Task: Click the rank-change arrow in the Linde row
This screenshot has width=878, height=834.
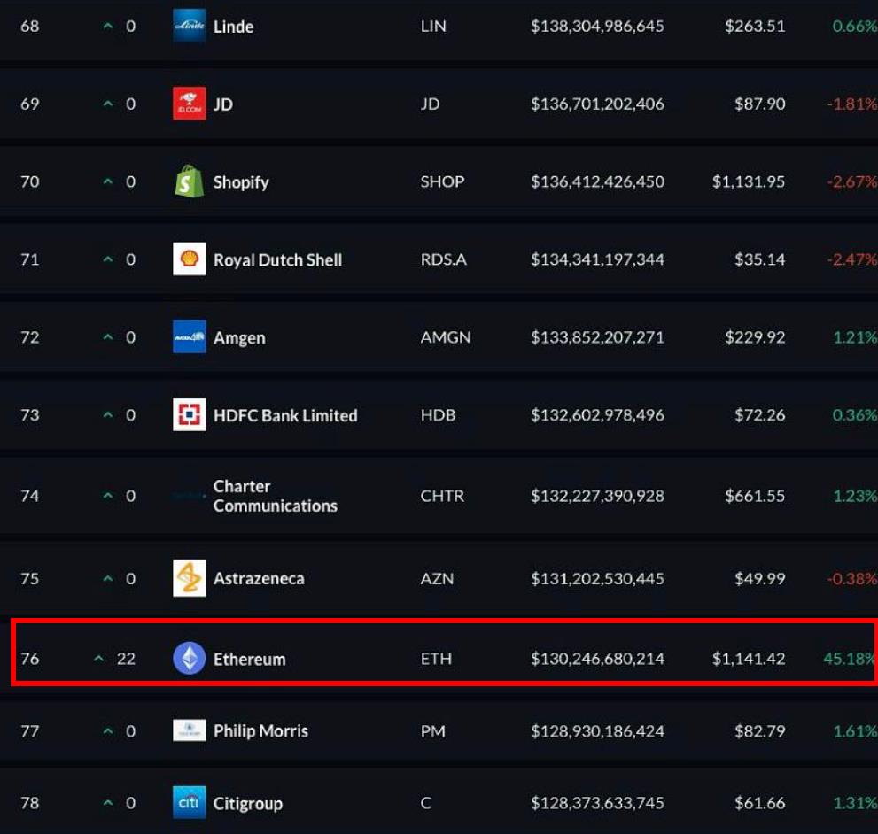Action: click(108, 26)
